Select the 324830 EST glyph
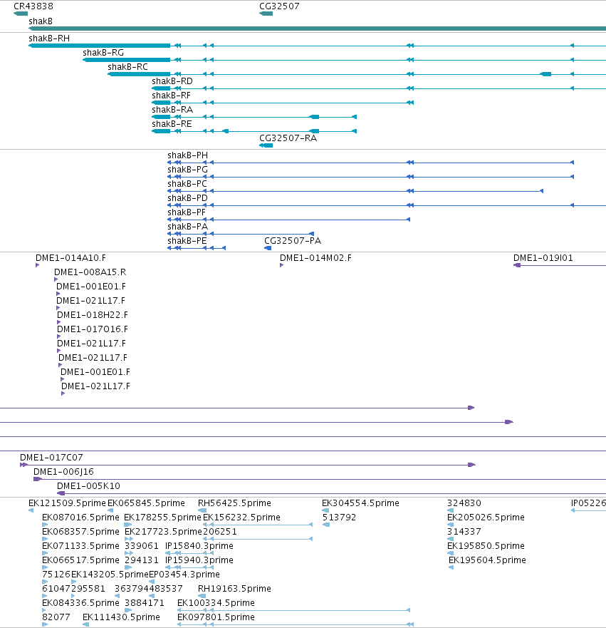 pos(450,510)
